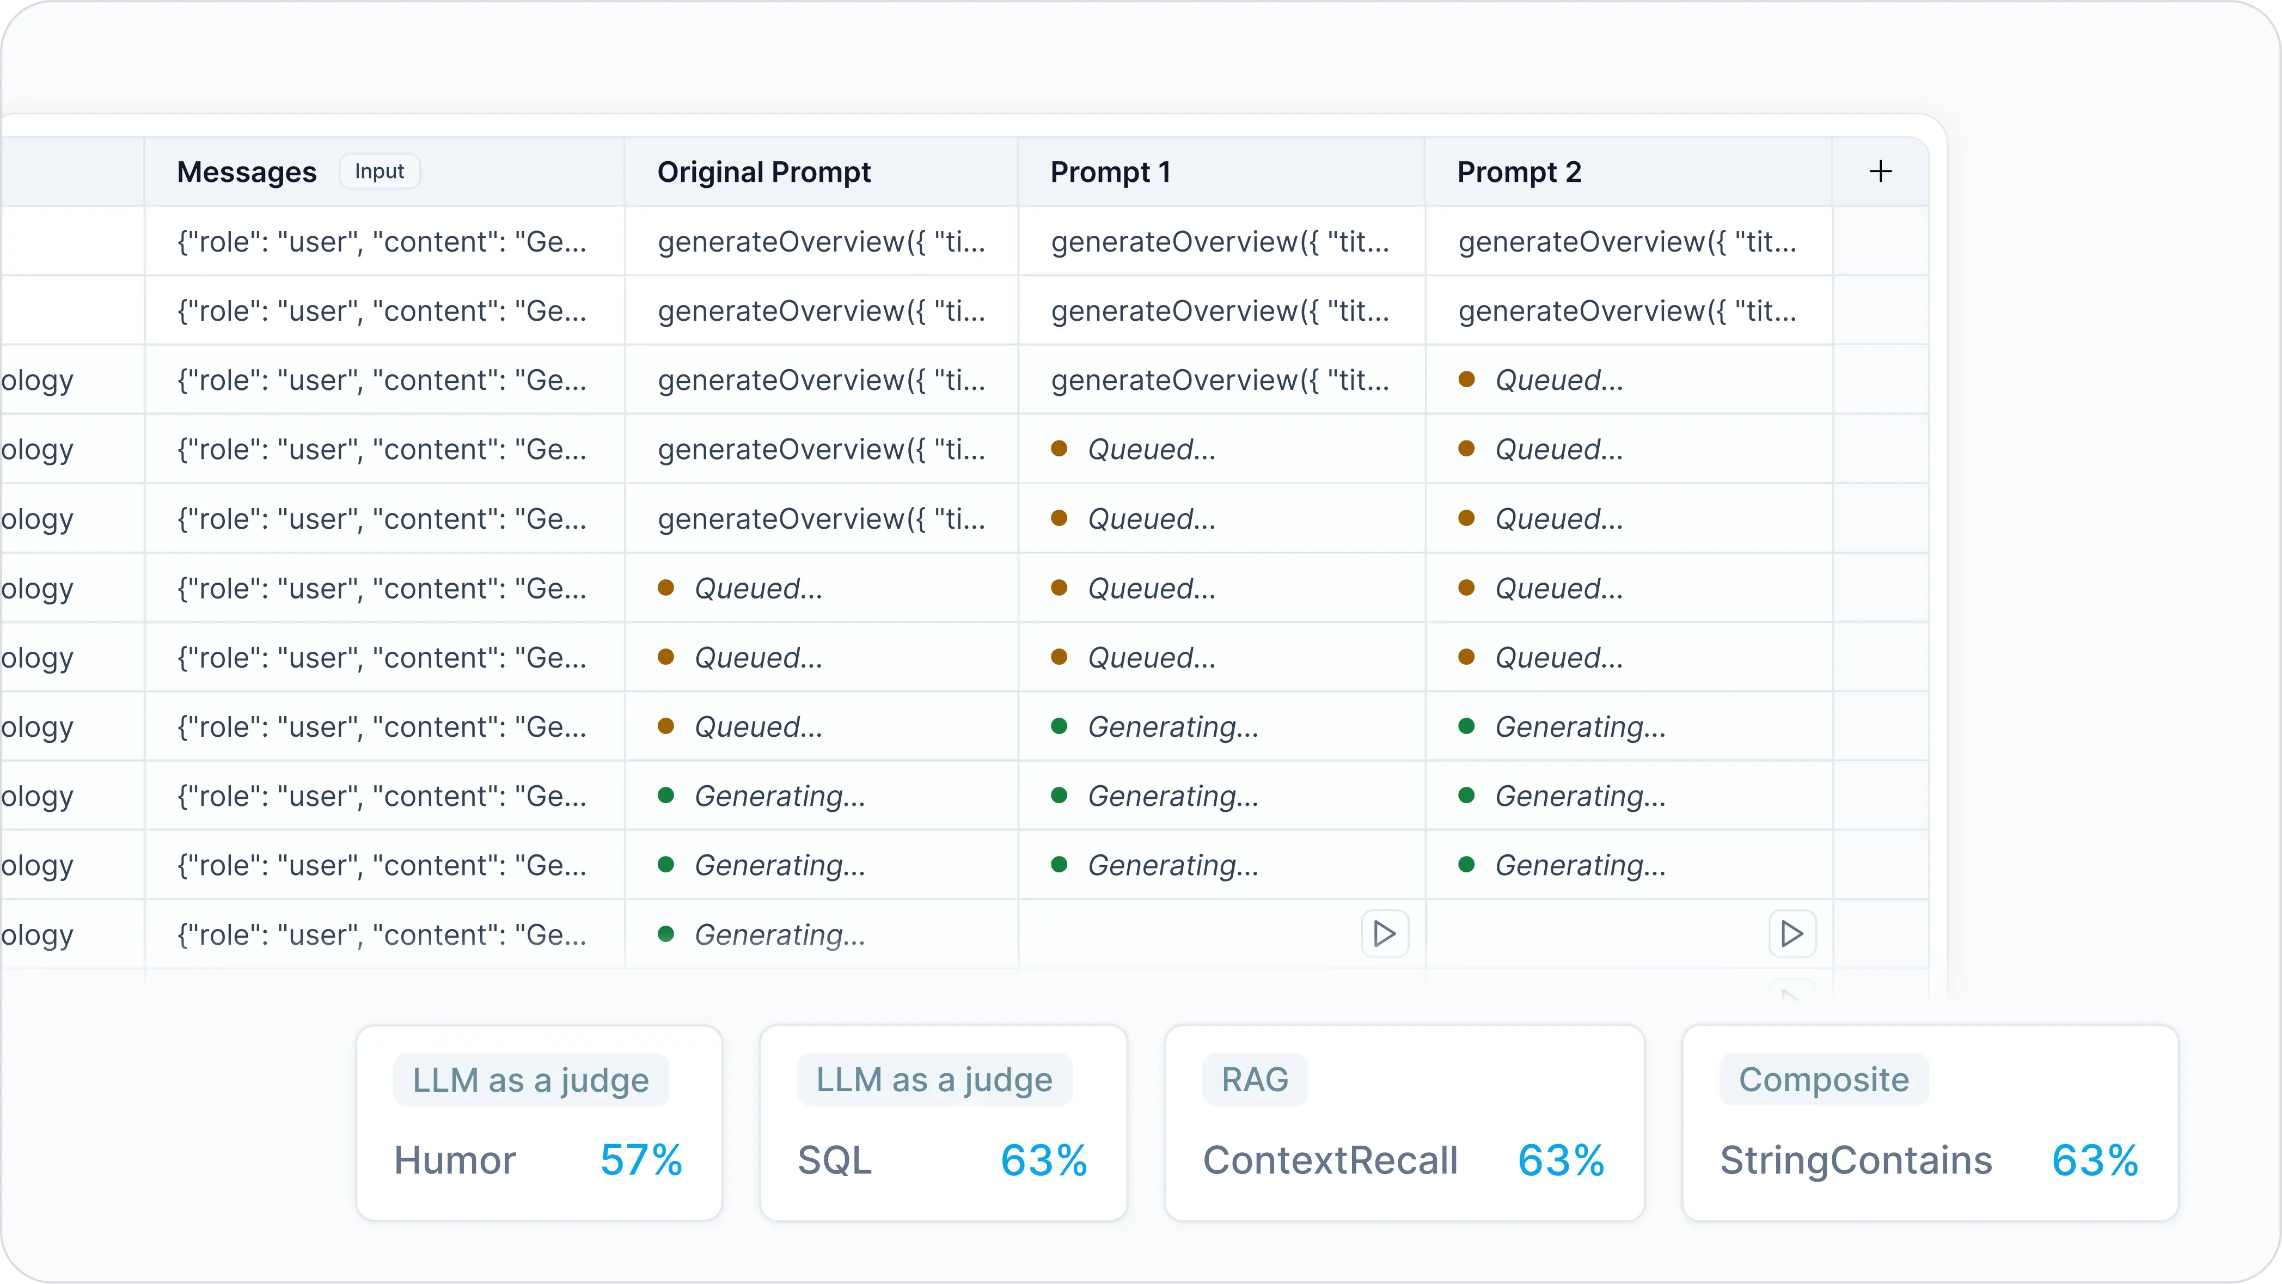
Task: Click the Prompt 2 column header
Action: (x=1519, y=172)
